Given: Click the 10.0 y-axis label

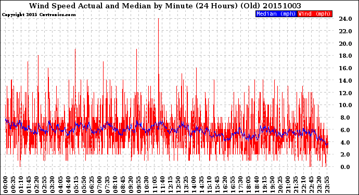Looking at the screenshot, I should pyautogui.click(x=345, y=105).
